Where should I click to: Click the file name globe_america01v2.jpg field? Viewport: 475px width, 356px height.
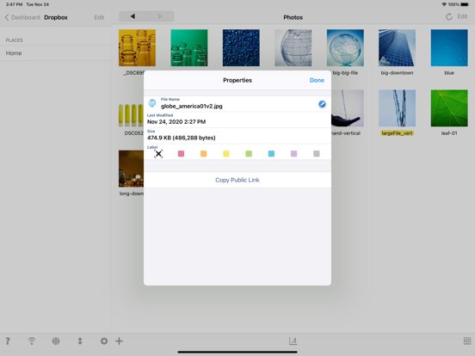point(191,107)
